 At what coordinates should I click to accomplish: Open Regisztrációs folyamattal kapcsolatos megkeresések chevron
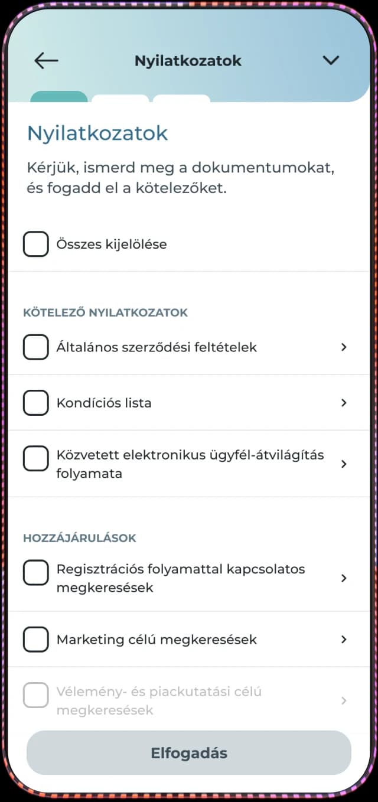(x=344, y=578)
